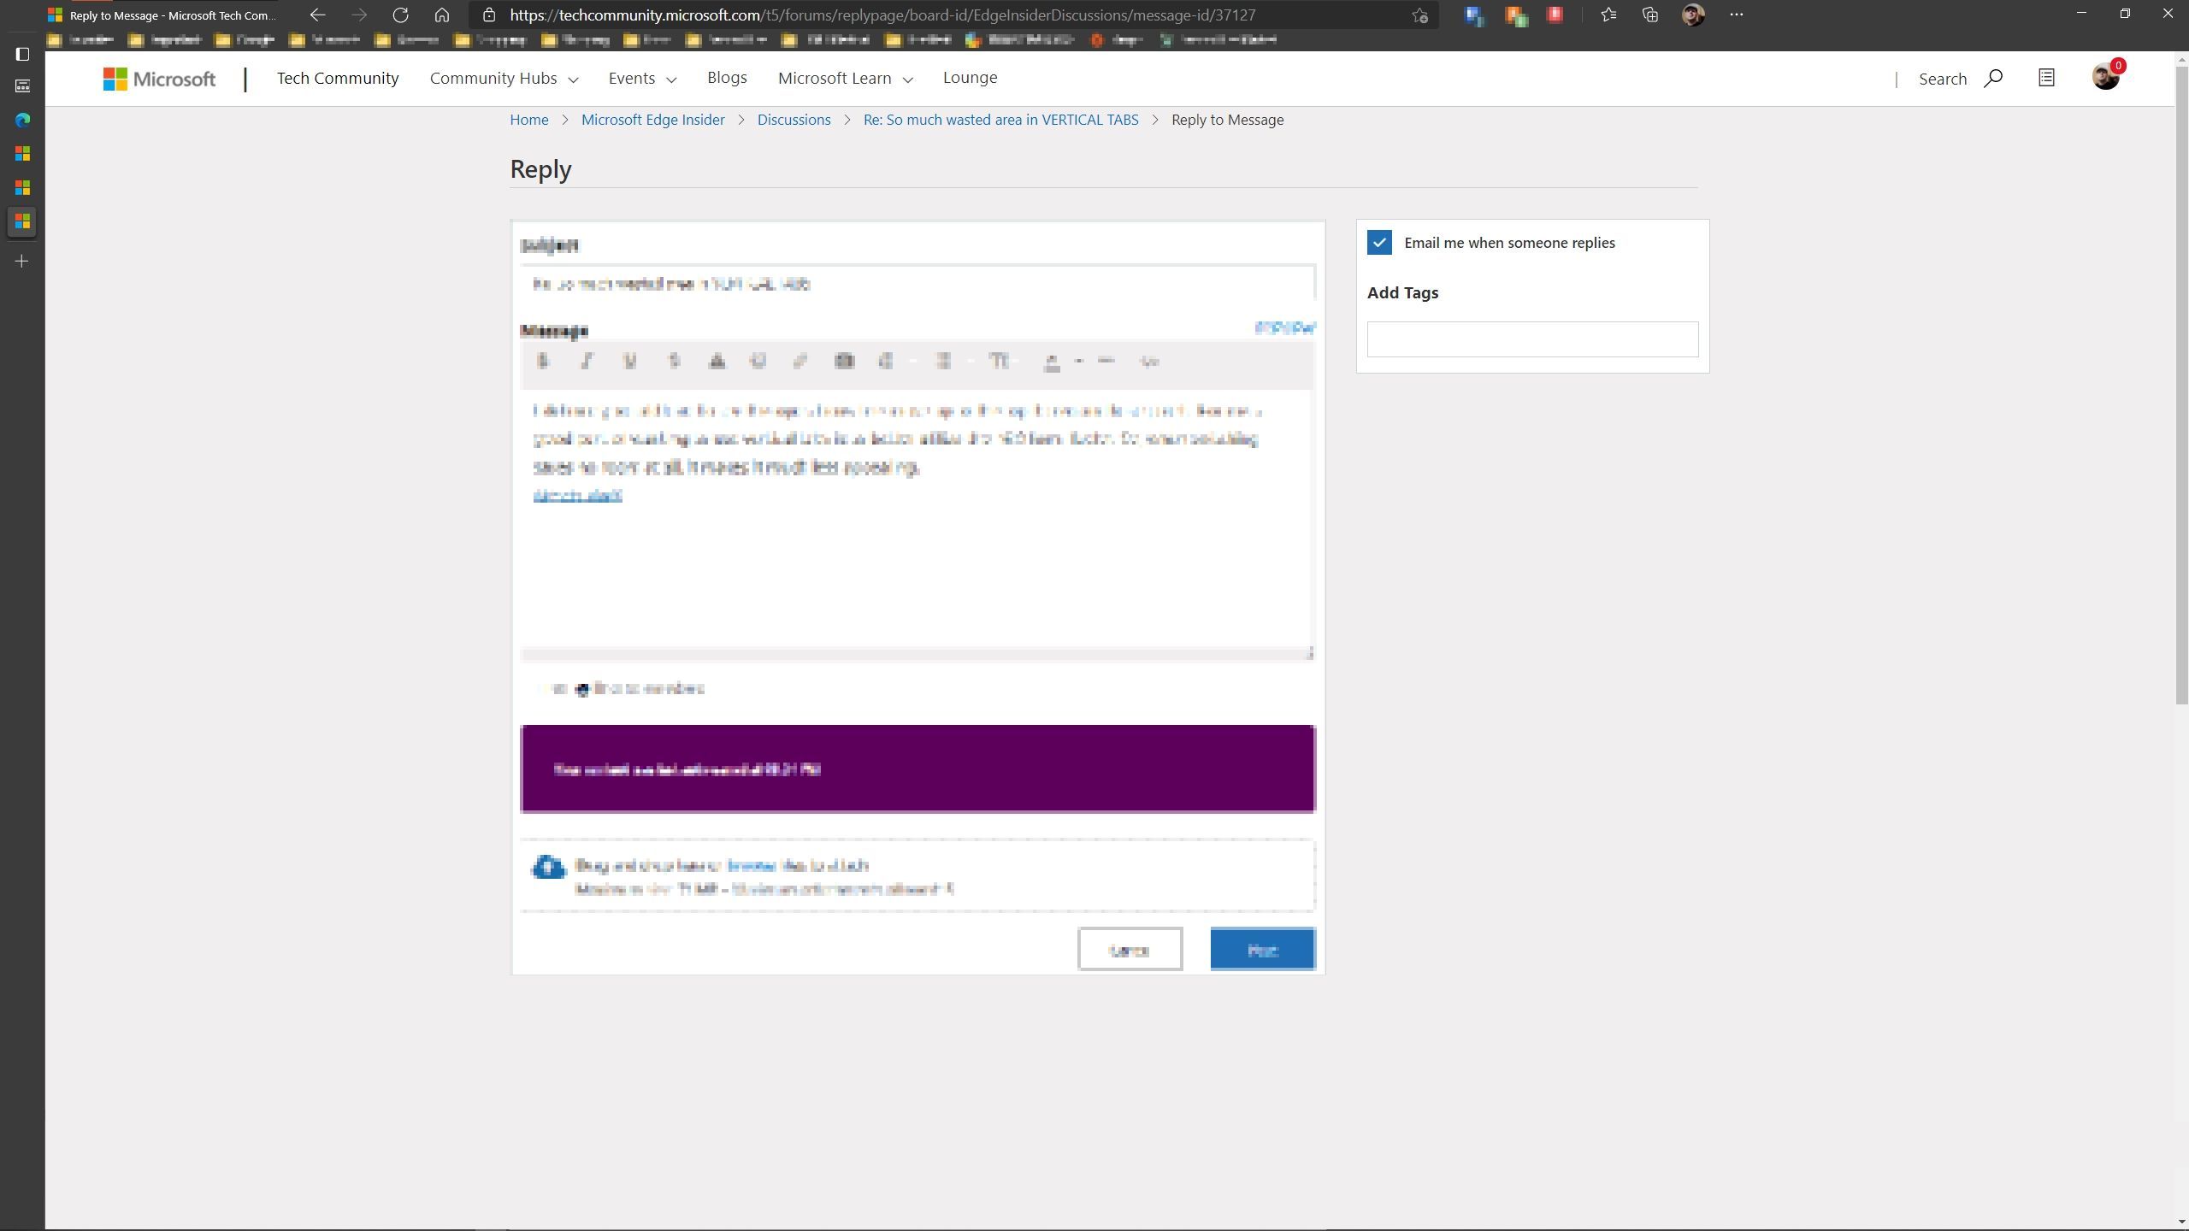Viewport: 2189px width, 1231px height.
Task: Uncheck Email me when someone replies
Action: coord(1379,243)
